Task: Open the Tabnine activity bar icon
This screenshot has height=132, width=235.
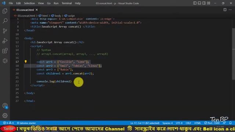Action: coord(5,60)
